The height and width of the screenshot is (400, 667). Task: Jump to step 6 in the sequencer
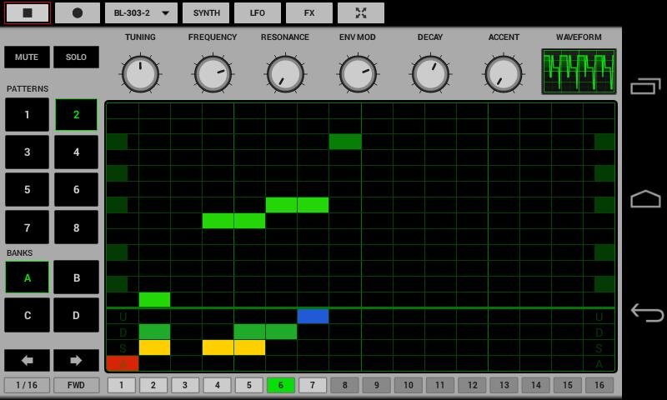click(x=281, y=385)
